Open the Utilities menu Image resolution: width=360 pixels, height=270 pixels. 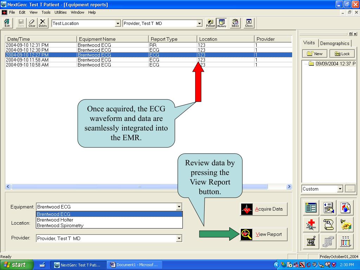[60, 12]
